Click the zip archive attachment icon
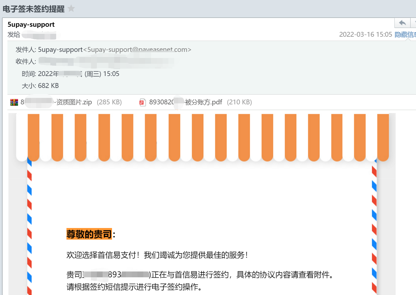416x295 pixels. point(14,102)
